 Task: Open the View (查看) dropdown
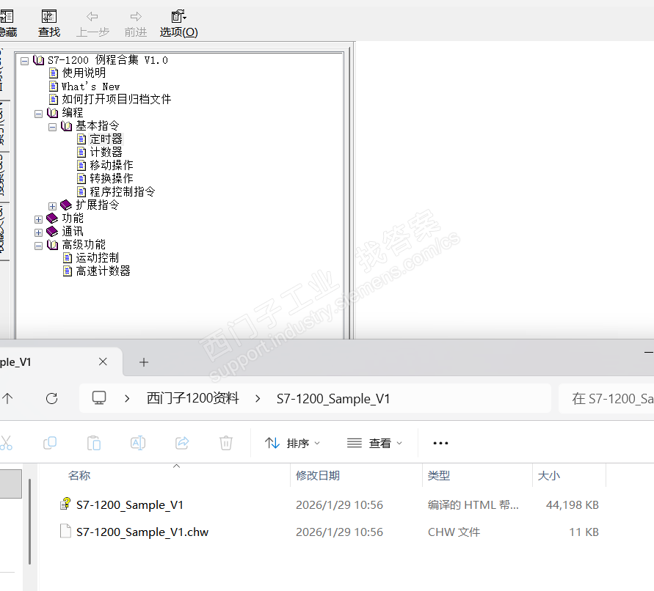coord(374,443)
